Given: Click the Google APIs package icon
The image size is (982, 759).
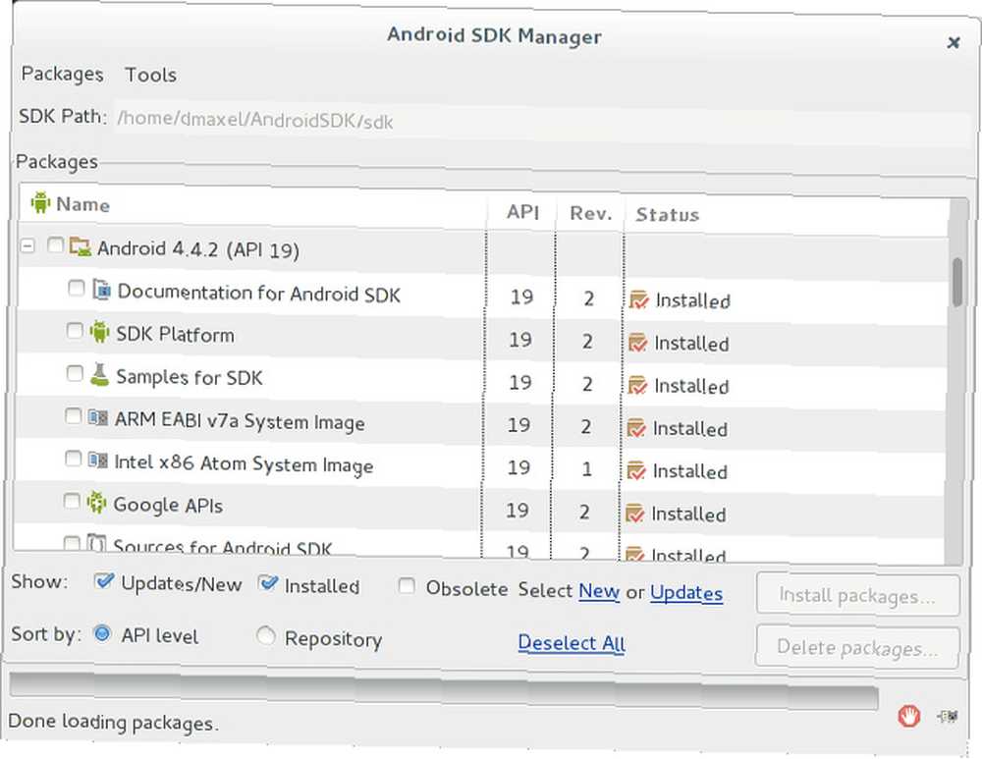Looking at the screenshot, I should [x=96, y=503].
